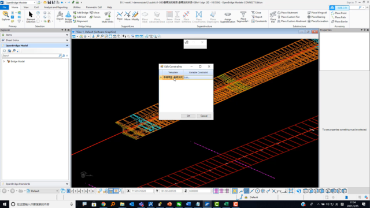Click the Template column header
This screenshot has width=370, height=208.
click(173, 72)
